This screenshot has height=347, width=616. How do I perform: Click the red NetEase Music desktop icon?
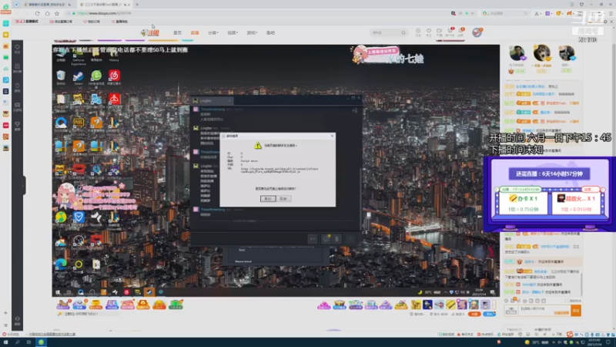114,76
